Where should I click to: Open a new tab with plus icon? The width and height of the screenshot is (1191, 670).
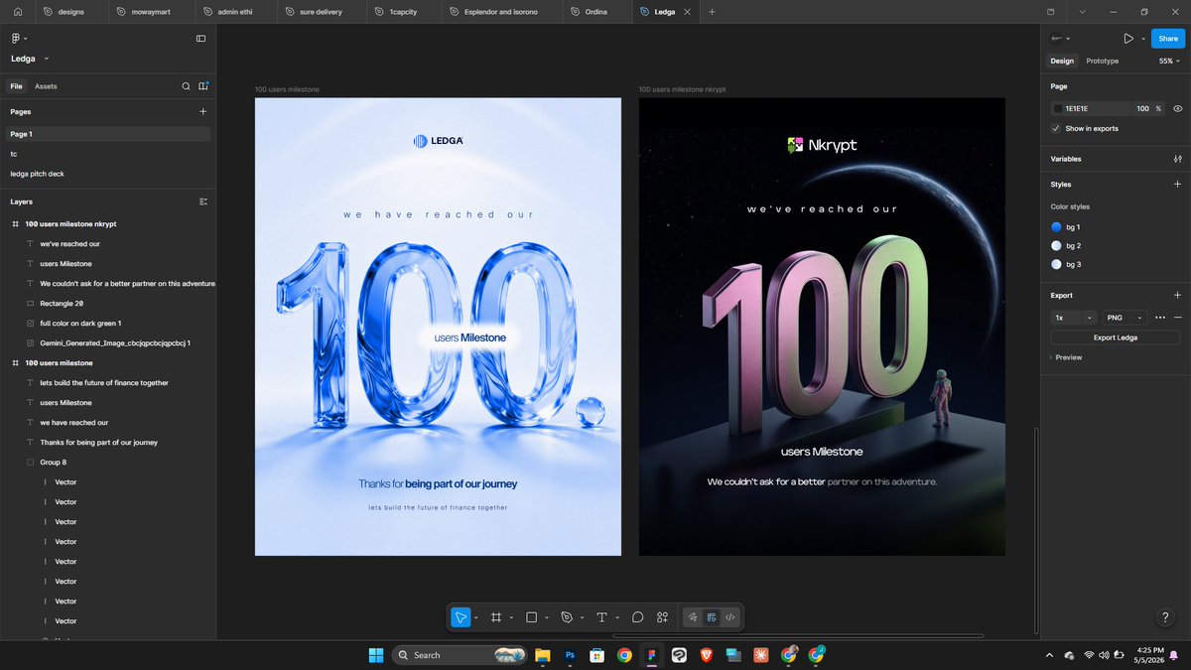712,12
